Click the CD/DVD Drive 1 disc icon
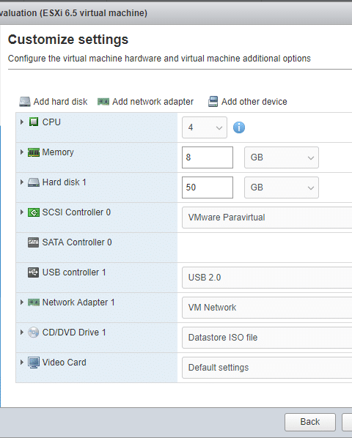352x438 pixels. pyautogui.click(x=33, y=333)
